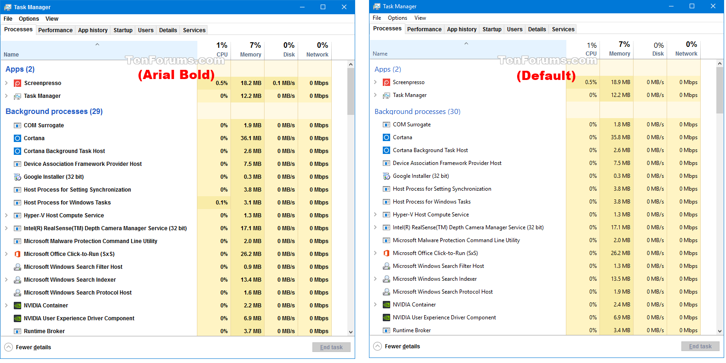Open View menu in right window
Viewport: 726px width, 363px height.
420,18
